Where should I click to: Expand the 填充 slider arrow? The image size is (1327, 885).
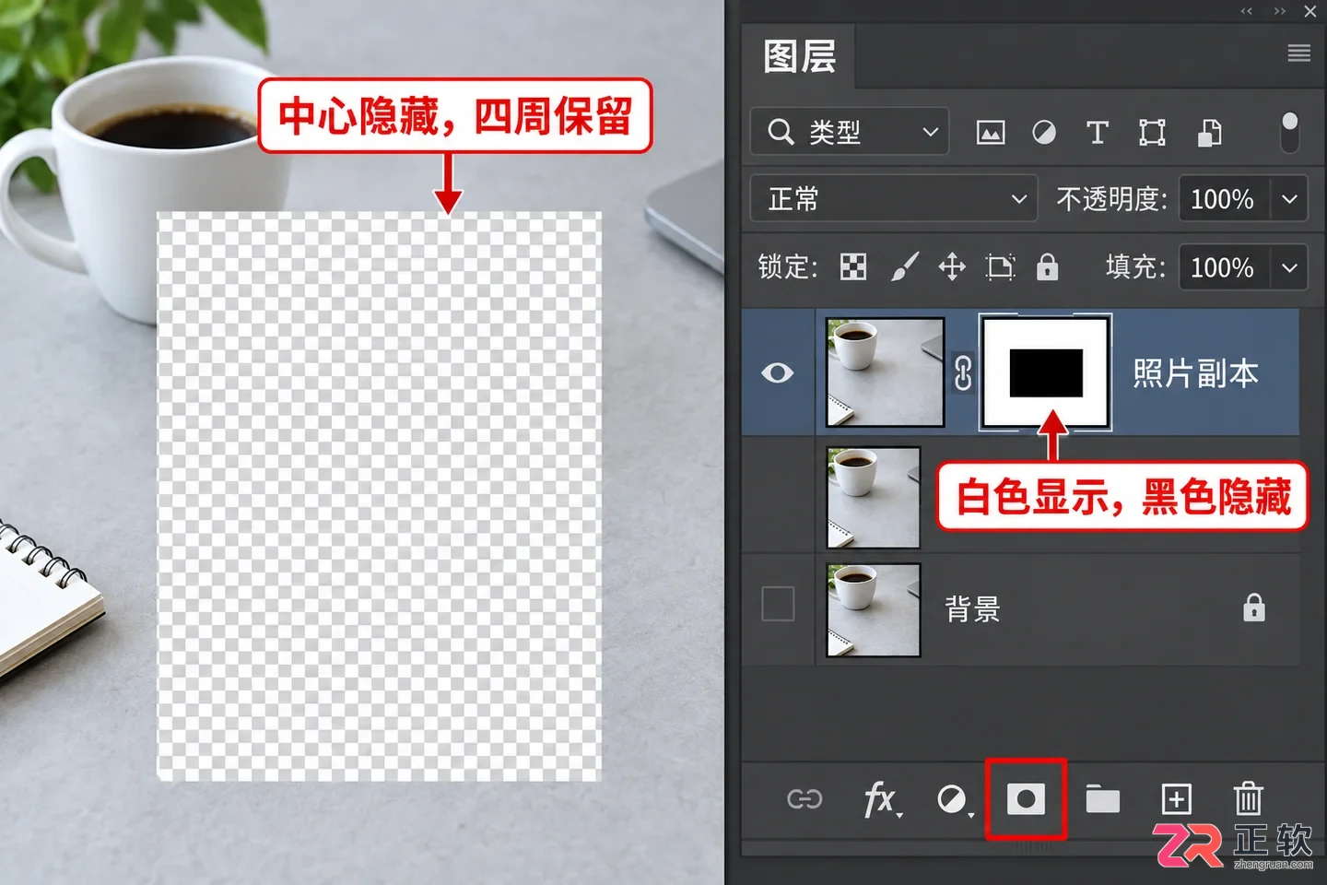pos(1290,267)
